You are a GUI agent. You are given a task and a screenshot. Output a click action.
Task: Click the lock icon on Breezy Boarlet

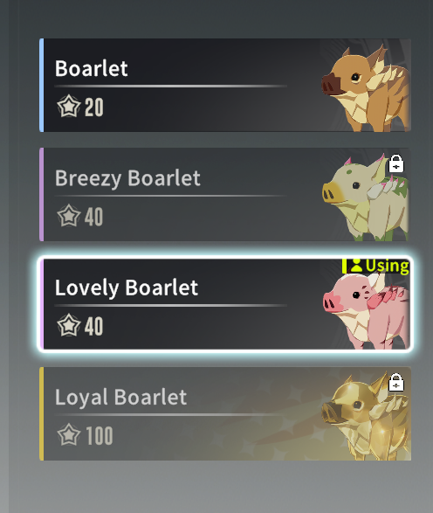[x=396, y=163]
